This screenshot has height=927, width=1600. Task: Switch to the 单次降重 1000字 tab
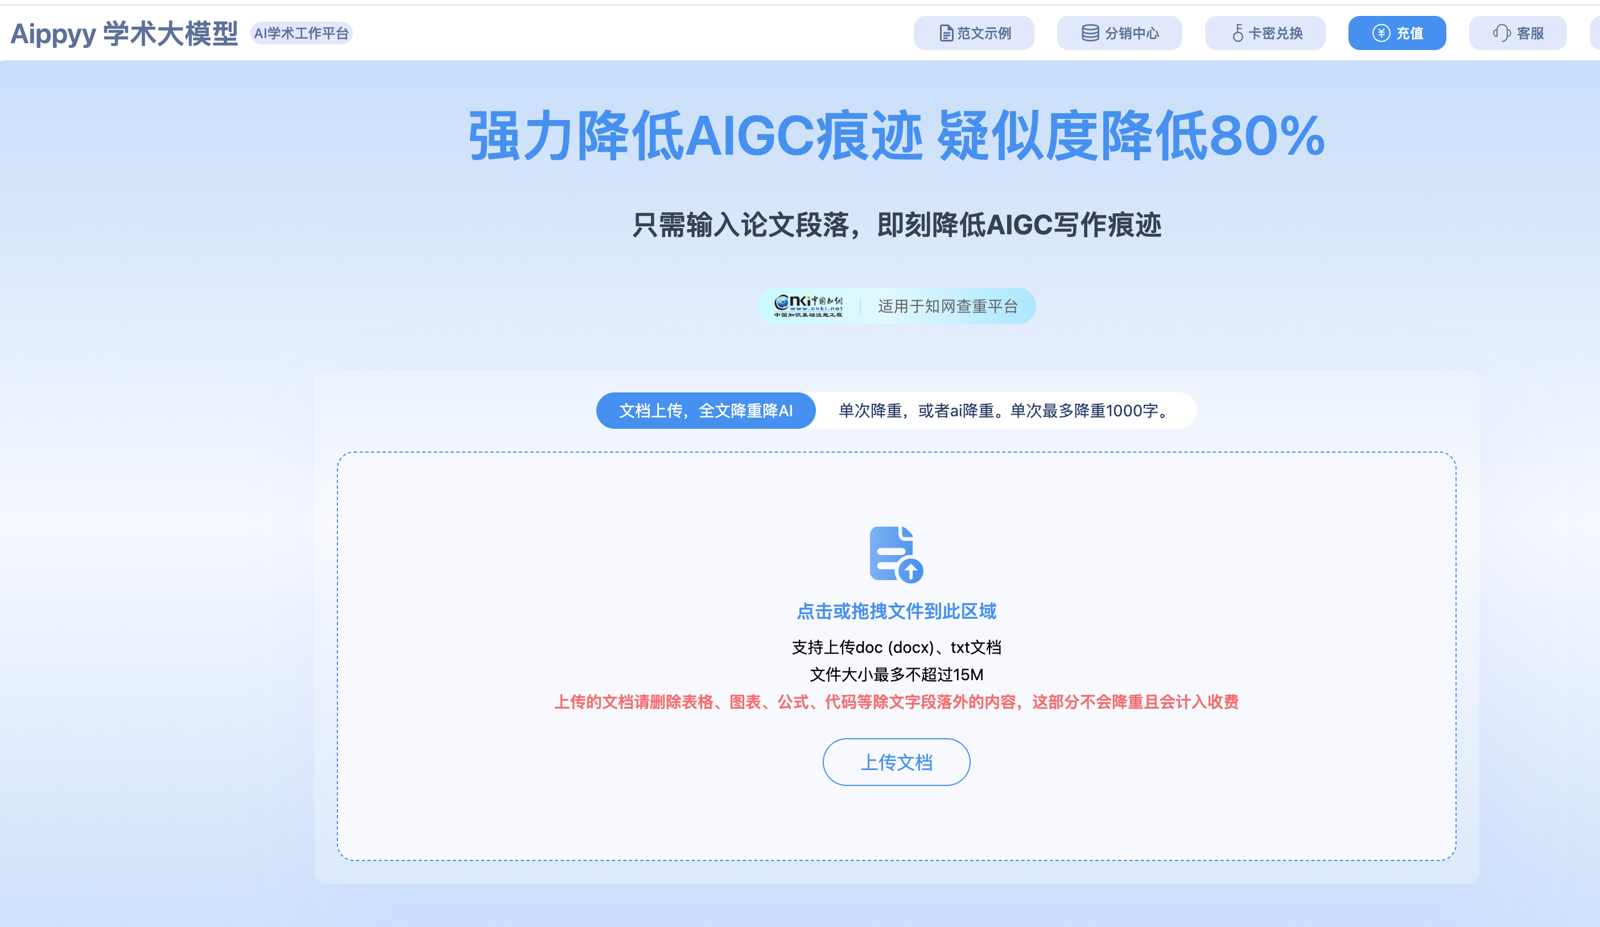[x=1006, y=411]
